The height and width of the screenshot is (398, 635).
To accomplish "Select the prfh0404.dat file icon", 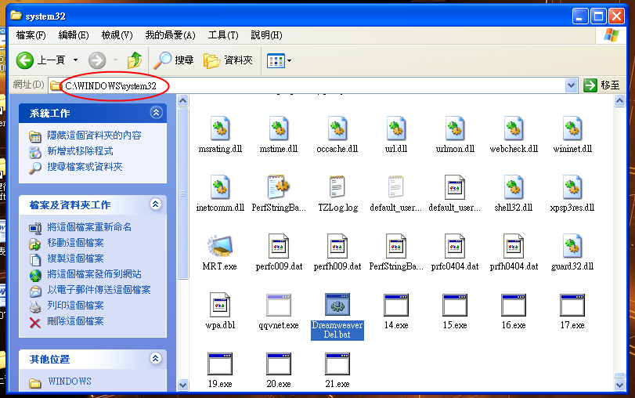I will [514, 246].
